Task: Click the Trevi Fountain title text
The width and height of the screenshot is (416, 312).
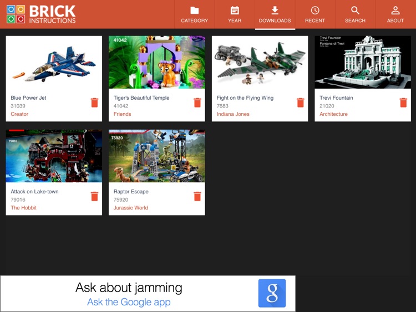Action: click(x=336, y=98)
